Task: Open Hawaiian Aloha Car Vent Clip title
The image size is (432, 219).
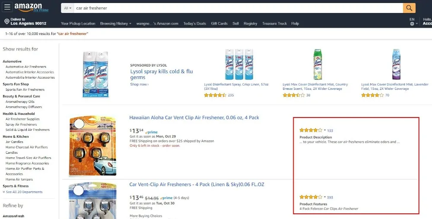Action: pyautogui.click(x=194, y=117)
